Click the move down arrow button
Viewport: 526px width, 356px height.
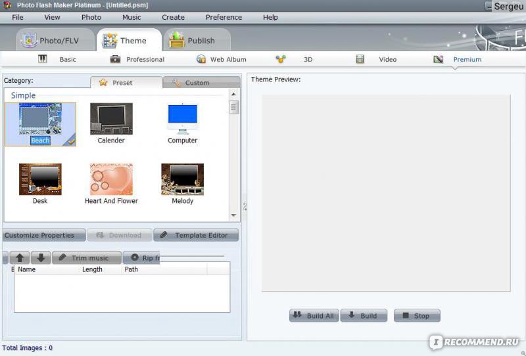tap(40, 258)
